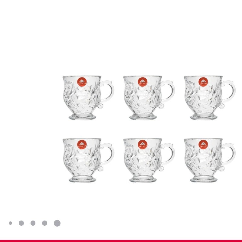Click the red sticker on top-left cup
Viewport: 242px width, 242px height.
(82, 82)
